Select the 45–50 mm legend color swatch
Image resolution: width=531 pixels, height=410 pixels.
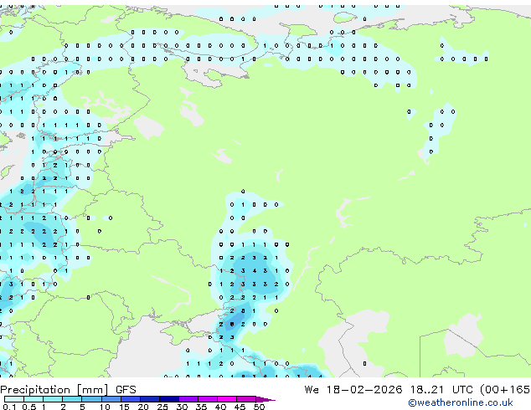pos(246,399)
